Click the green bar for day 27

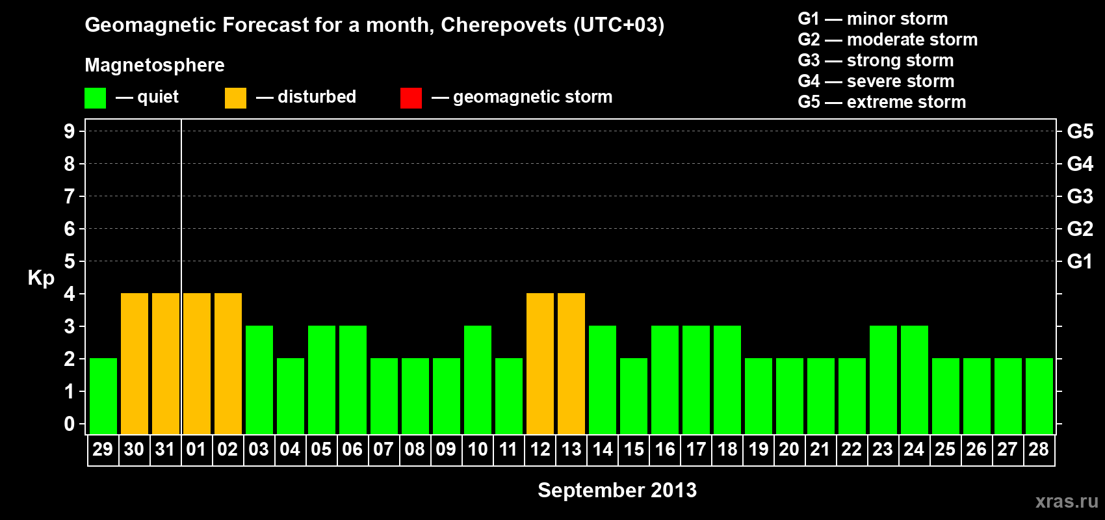pyautogui.click(x=1008, y=396)
